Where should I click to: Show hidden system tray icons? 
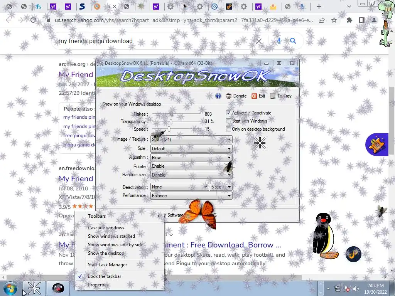328,289
